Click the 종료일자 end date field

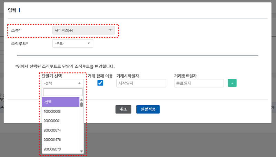coord(199,83)
